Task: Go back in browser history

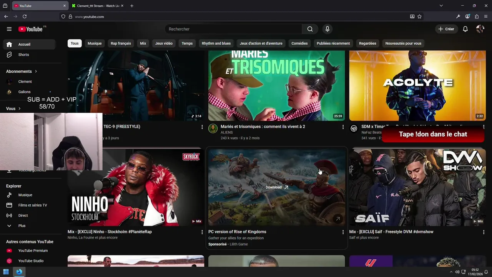Action: pos(6,17)
